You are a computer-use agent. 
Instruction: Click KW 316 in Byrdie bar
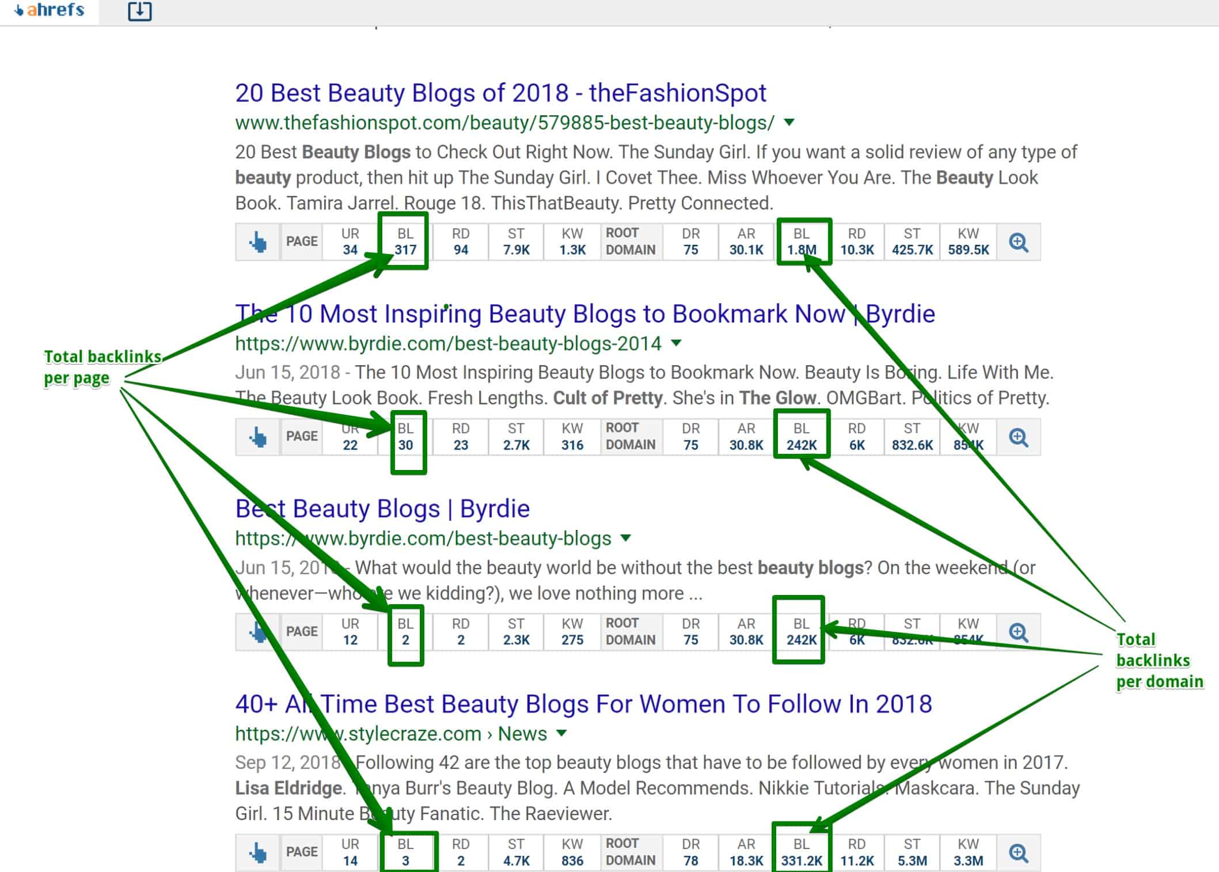(572, 437)
